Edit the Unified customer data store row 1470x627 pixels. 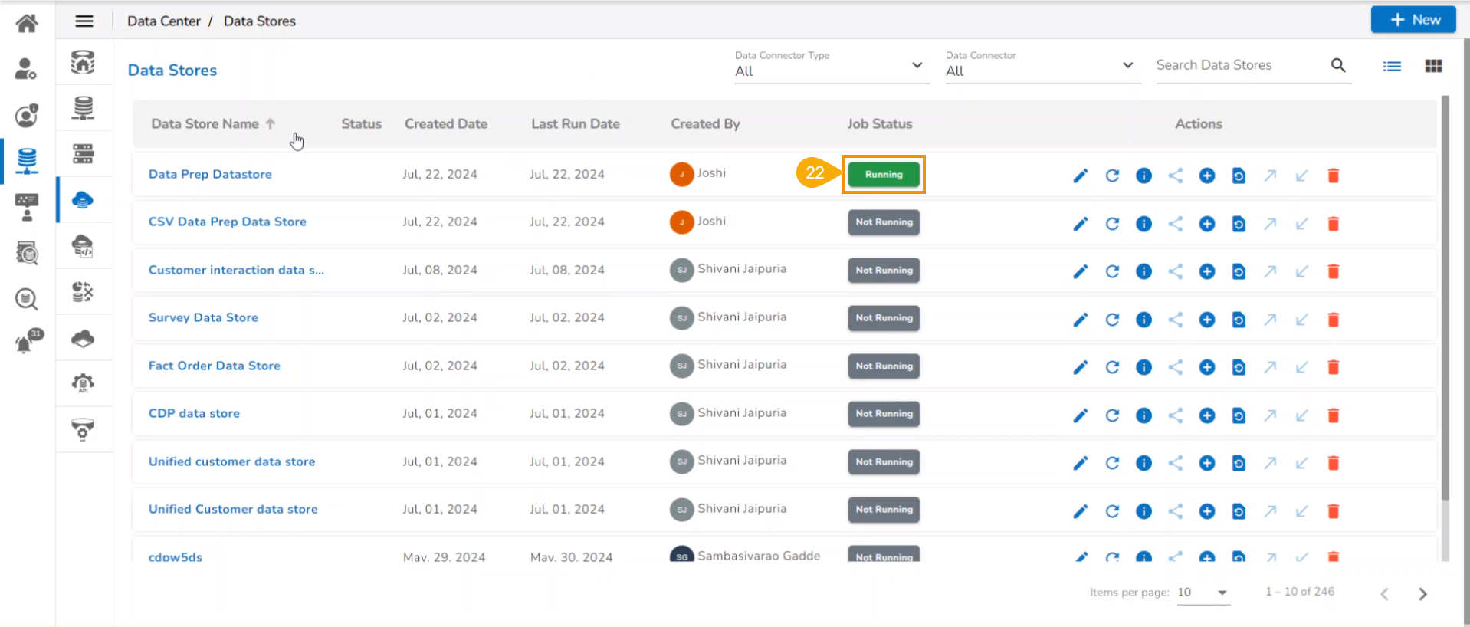[x=1081, y=463]
